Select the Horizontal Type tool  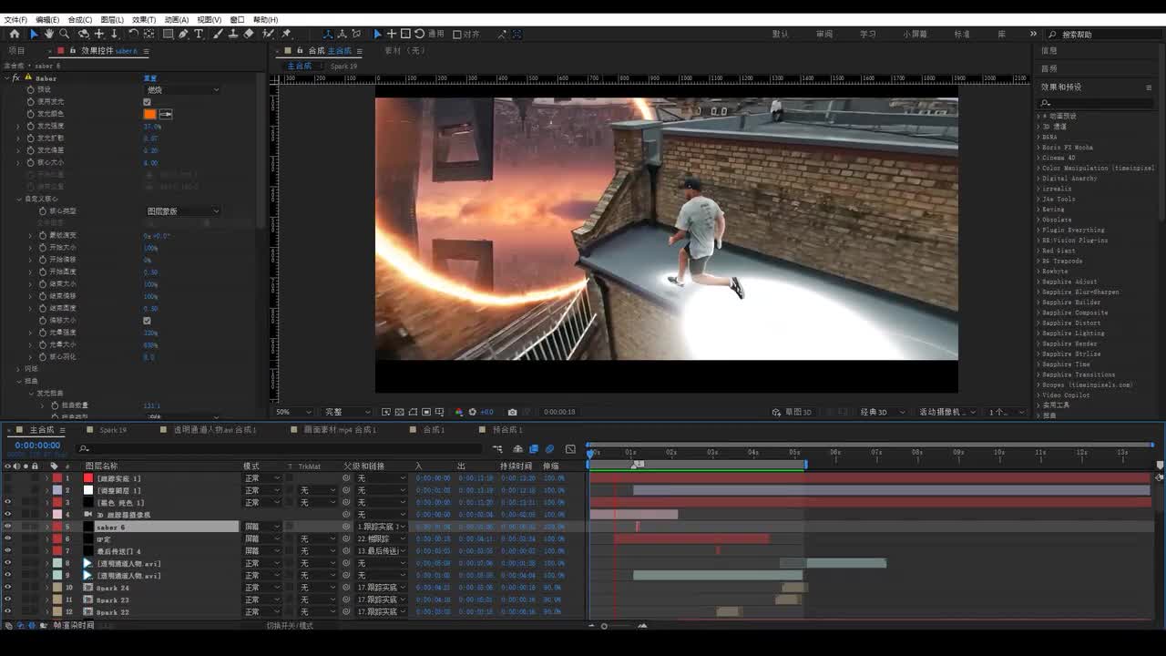coord(199,34)
